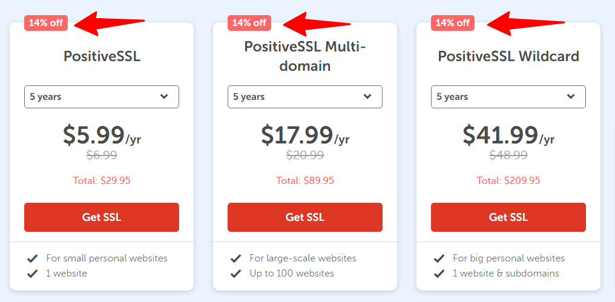Expand the Multi-domain 5 years term dropdown
615x302 pixels.
pos(305,97)
